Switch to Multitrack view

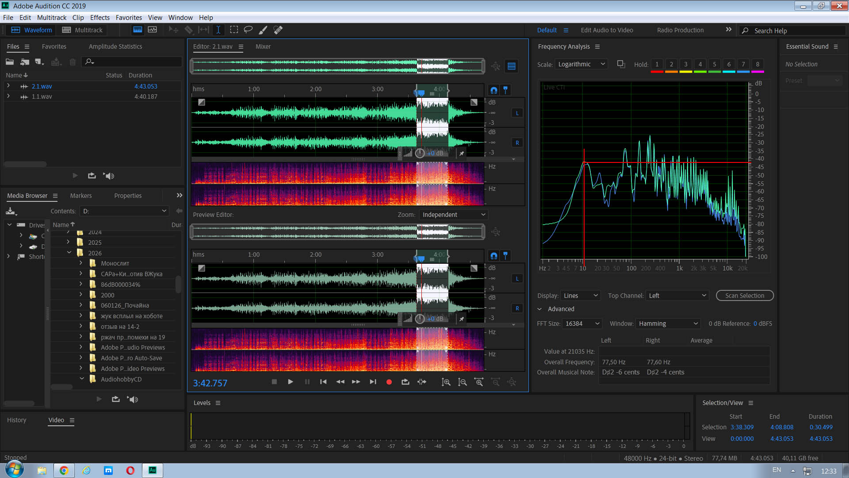(x=82, y=30)
